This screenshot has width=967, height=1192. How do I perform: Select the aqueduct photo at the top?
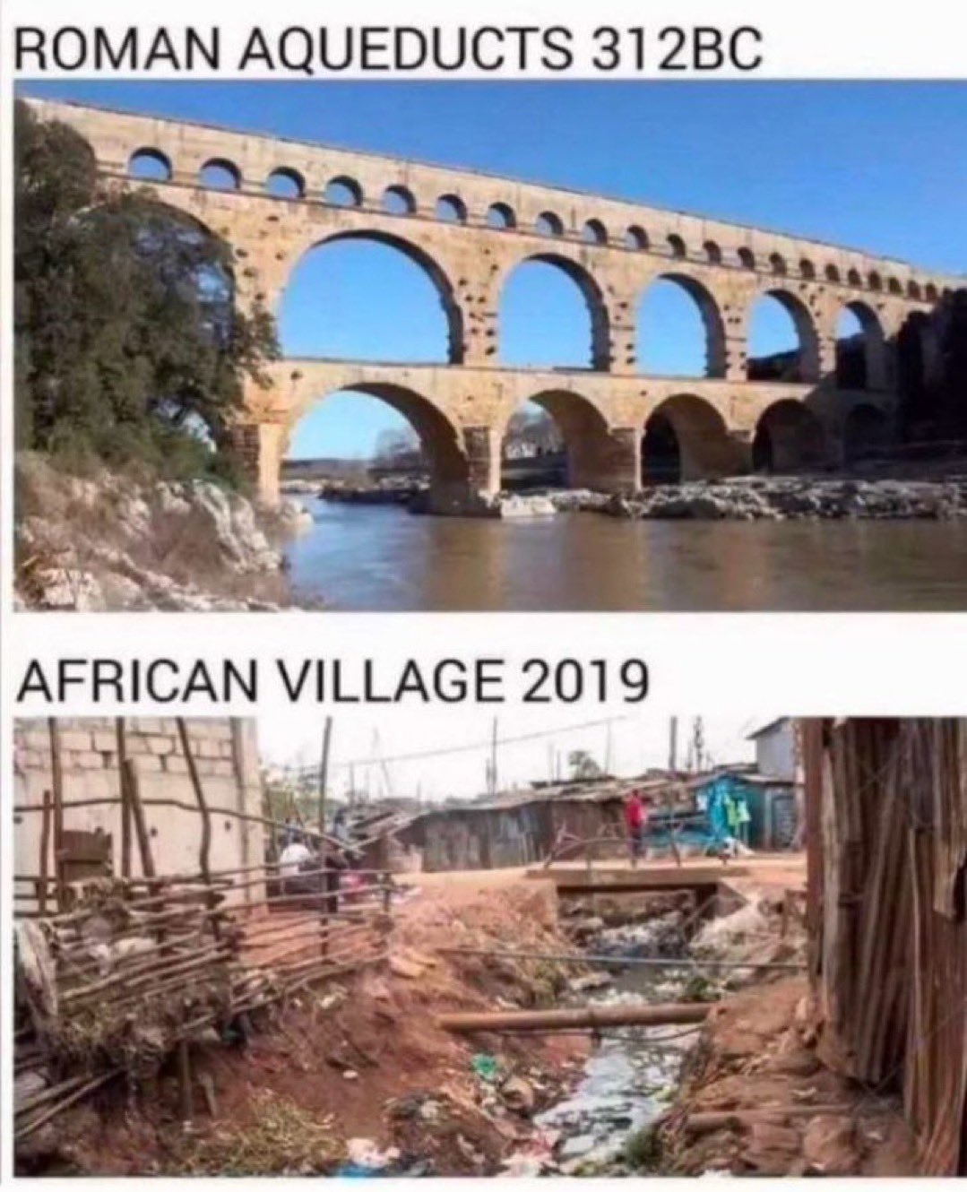pos(490,345)
